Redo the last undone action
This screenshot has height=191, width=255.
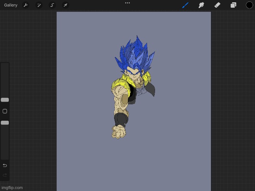[5, 175]
